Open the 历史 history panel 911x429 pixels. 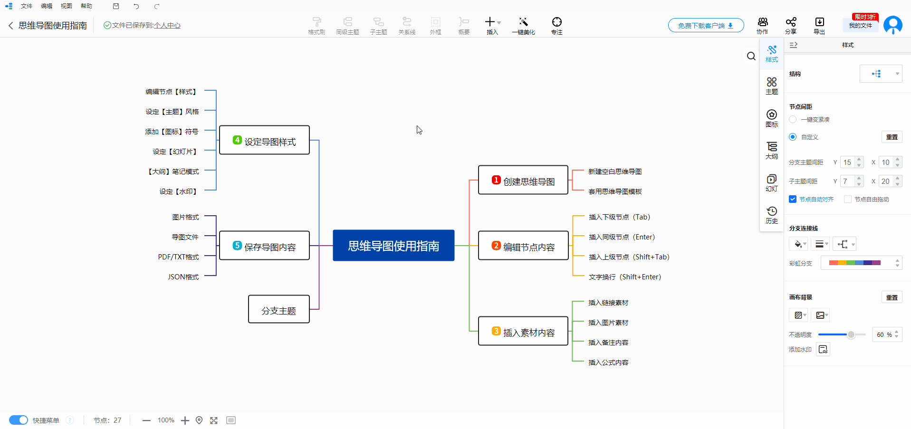[771, 214]
